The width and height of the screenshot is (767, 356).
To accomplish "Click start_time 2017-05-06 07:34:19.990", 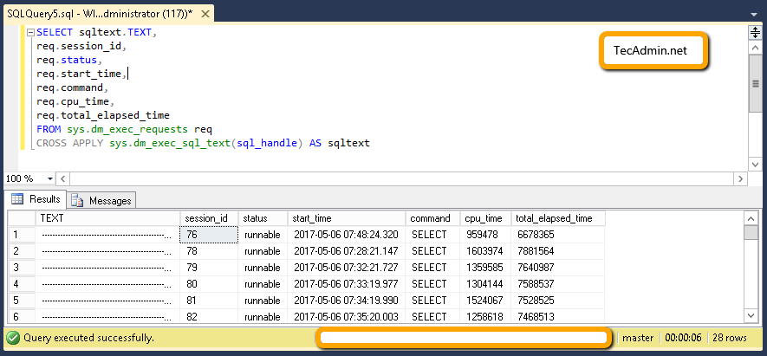I will 347,301.
